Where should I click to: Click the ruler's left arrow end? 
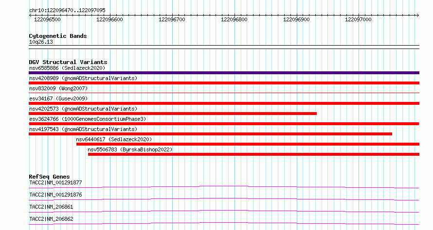coord(30,16)
